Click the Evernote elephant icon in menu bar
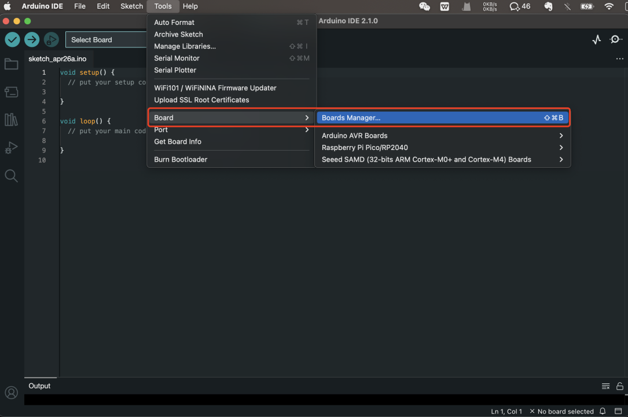The height and width of the screenshot is (417, 628). (x=548, y=6)
